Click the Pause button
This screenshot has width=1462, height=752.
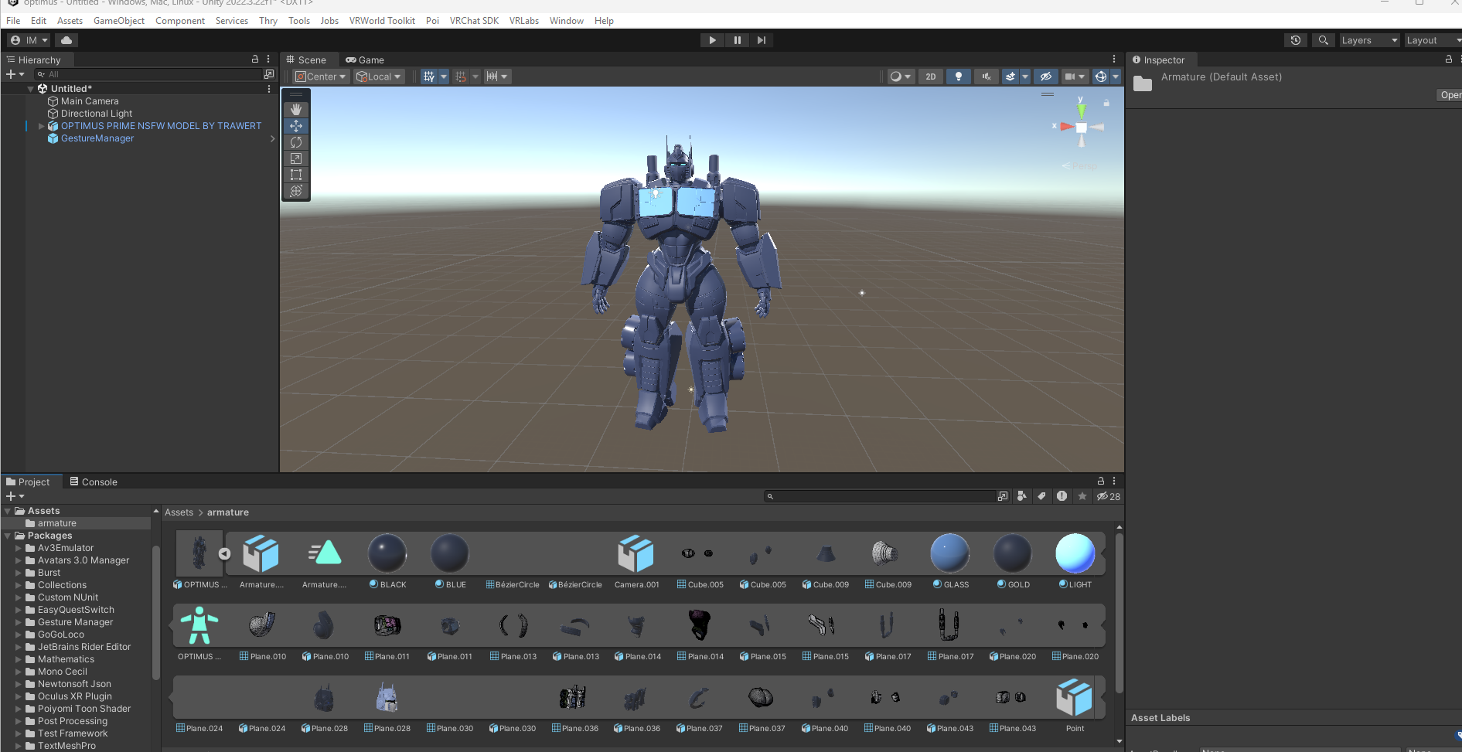737,40
